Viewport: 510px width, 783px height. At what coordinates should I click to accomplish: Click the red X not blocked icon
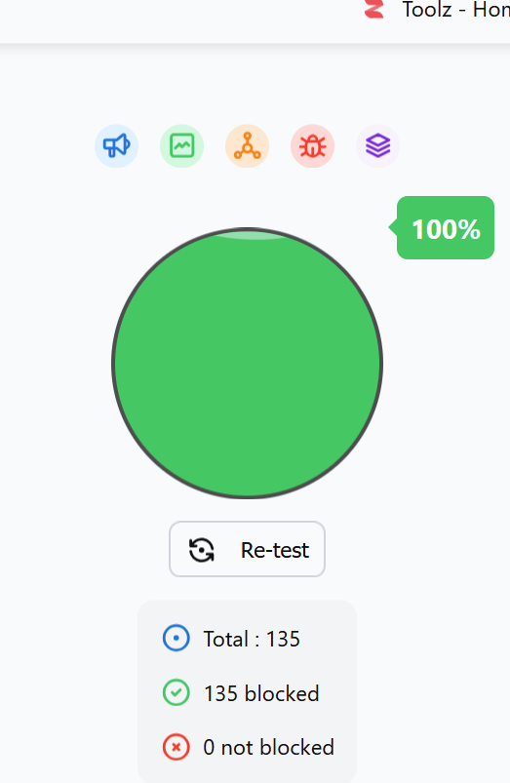point(176,747)
